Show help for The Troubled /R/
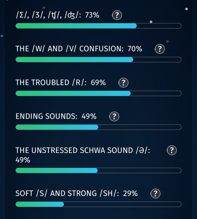The width and height of the screenshot is (197, 219). pos(123,83)
